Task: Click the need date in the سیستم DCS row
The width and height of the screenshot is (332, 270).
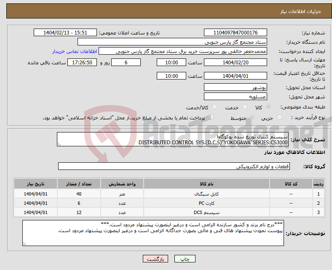Action: (x=35, y=212)
